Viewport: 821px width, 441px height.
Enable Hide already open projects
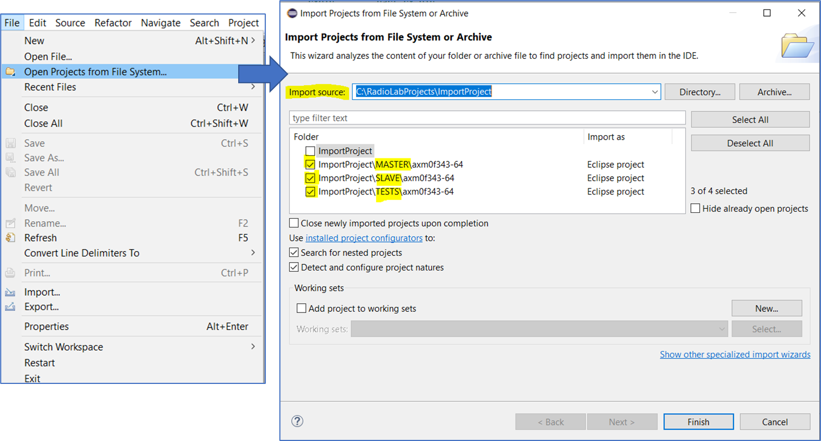695,208
